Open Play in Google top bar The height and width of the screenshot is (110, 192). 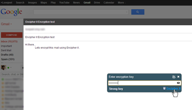53,2
